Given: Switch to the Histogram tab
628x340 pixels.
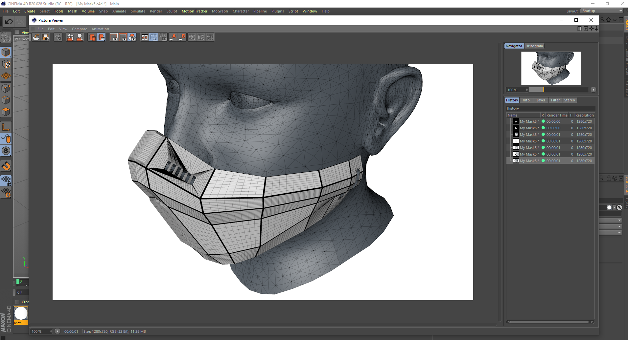Looking at the screenshot, I should pyautogui.click(x=534, y=46).
